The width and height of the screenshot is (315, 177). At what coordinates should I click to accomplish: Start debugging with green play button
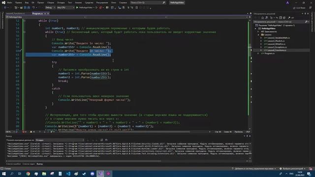77,8
